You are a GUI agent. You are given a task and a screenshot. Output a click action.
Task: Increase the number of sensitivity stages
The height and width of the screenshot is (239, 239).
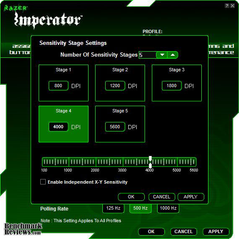(x=173, y=55)
